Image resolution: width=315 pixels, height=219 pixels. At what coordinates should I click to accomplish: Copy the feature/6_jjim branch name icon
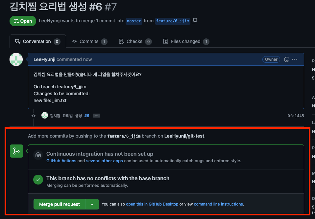[194, 21]
